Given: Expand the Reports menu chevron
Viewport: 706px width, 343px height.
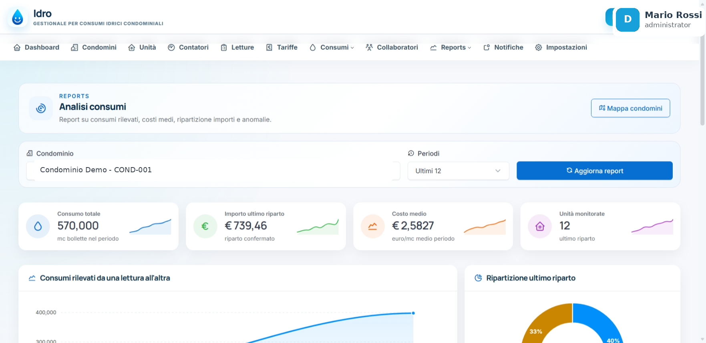Looking at the screenshot, I should point(469,48).
